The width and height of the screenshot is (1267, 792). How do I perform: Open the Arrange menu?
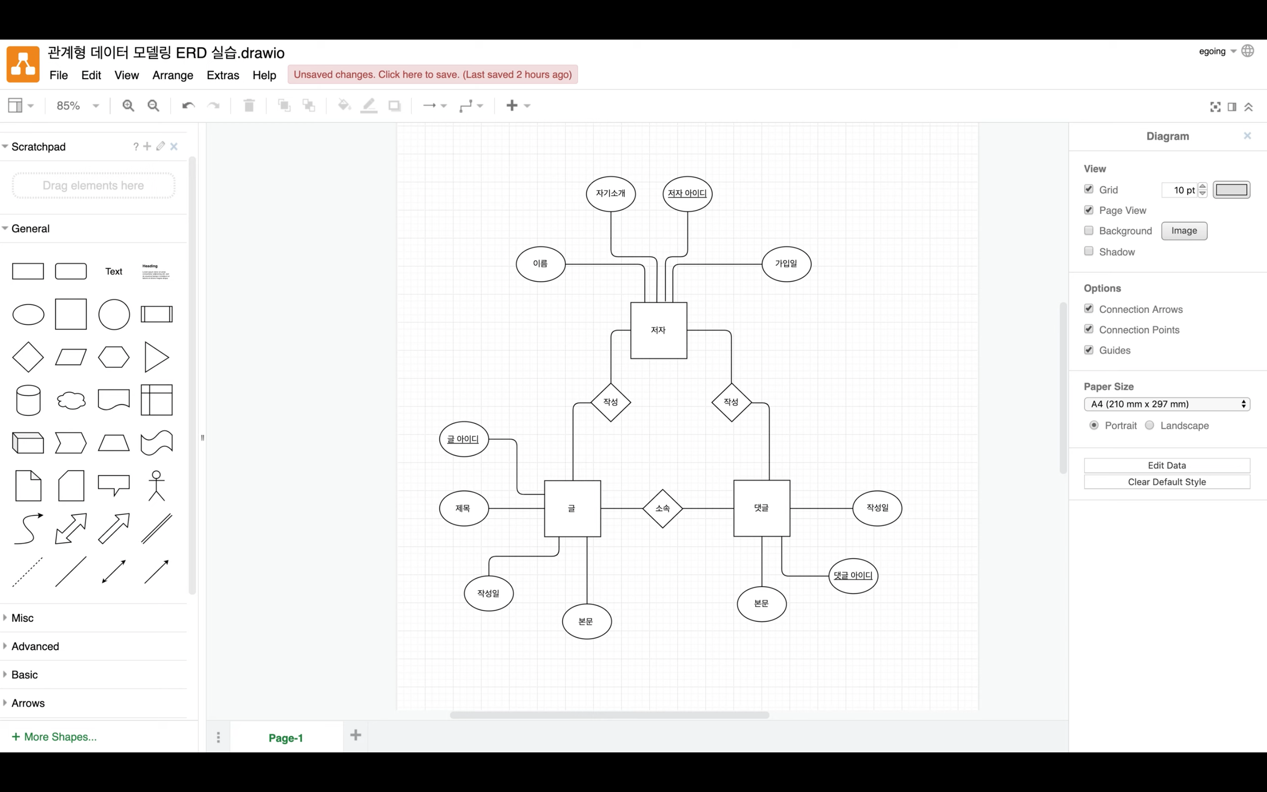[x=172, y=75]
